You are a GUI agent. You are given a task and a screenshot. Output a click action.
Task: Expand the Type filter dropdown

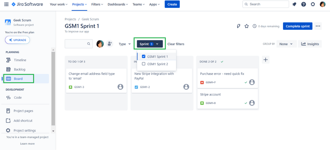pos(125,44)
